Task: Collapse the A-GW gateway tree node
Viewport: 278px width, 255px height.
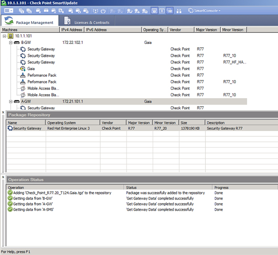Action: (11, 101)
